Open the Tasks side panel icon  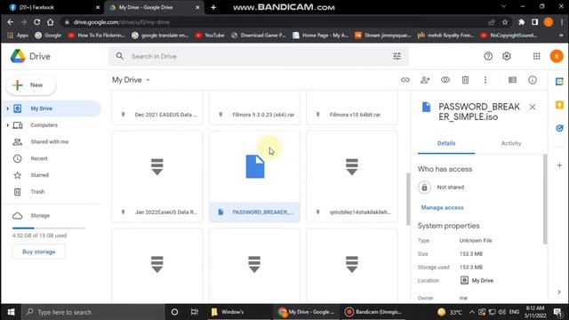tap(559, 128)
